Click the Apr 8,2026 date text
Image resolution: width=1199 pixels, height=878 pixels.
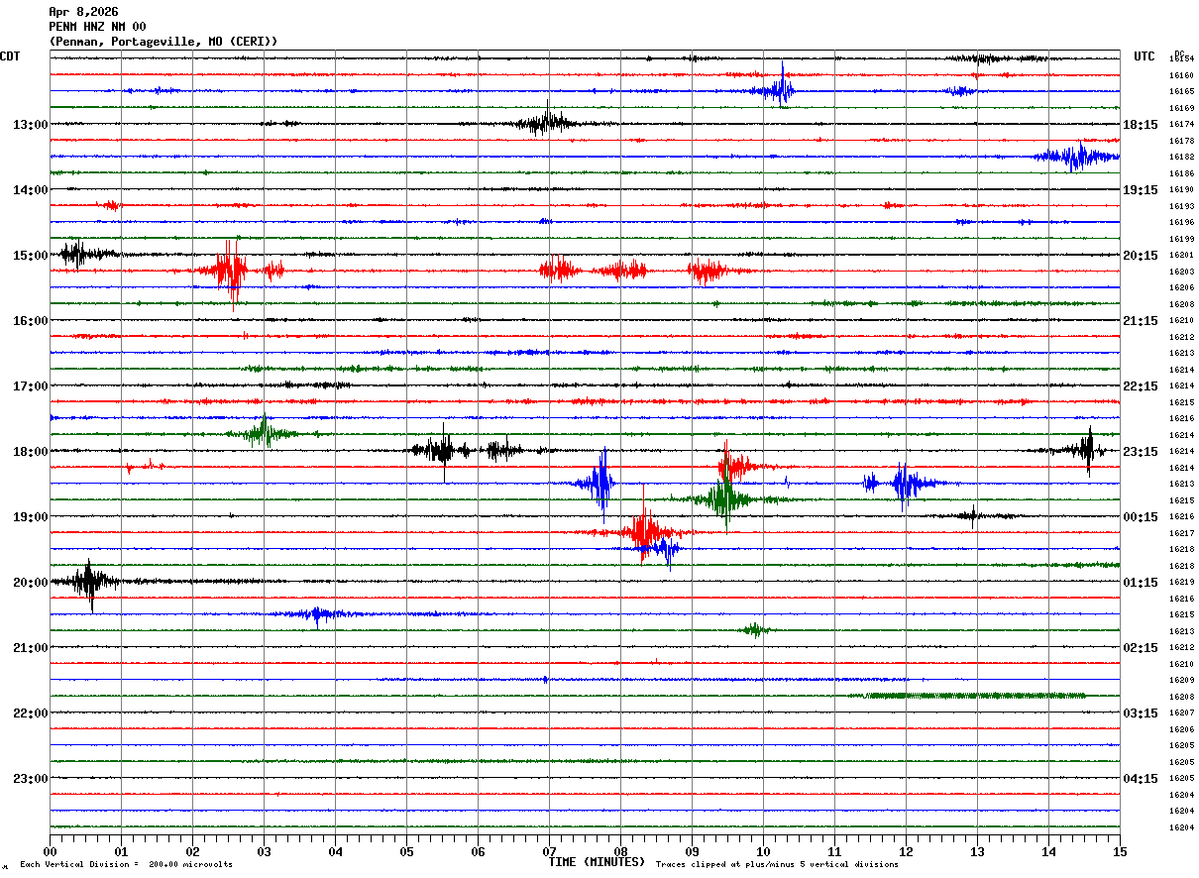(x=83, y=12)
